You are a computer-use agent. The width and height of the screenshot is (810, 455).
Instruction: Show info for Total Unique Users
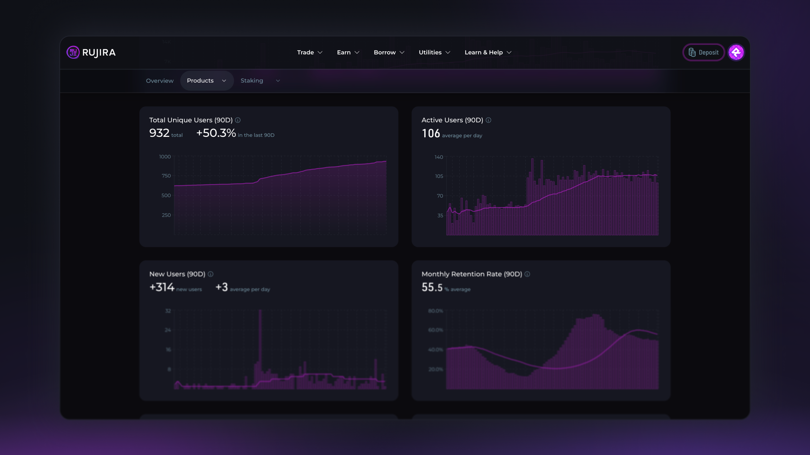[238, 120]
